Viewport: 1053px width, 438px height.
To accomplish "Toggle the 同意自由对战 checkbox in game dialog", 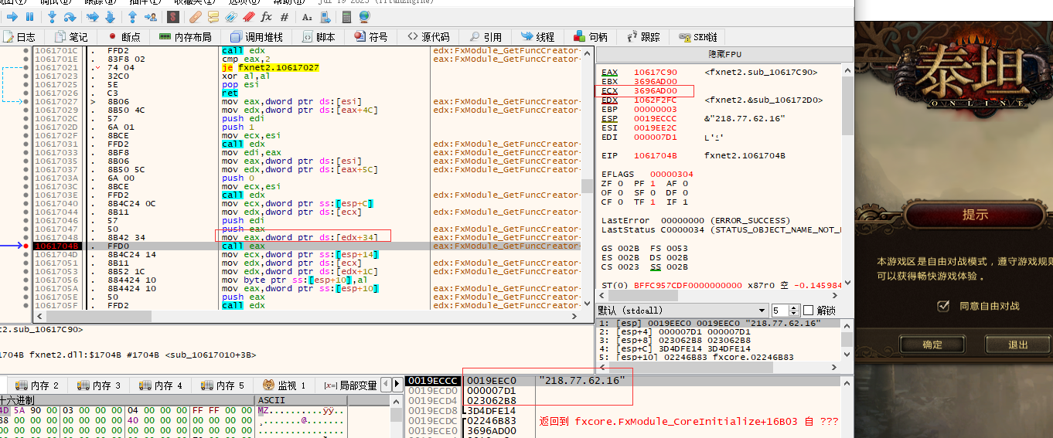I will 942,306.
